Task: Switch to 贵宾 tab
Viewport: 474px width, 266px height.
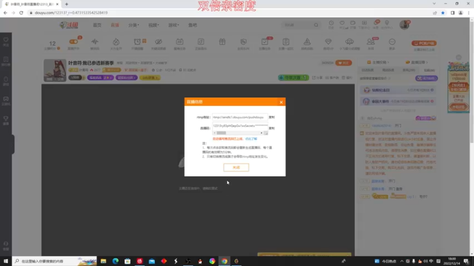Action: pyautogui.click(x=409, y=70)
